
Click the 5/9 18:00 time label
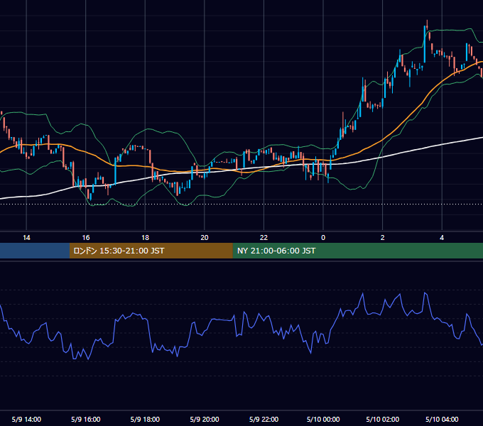(x=145, y=419)
